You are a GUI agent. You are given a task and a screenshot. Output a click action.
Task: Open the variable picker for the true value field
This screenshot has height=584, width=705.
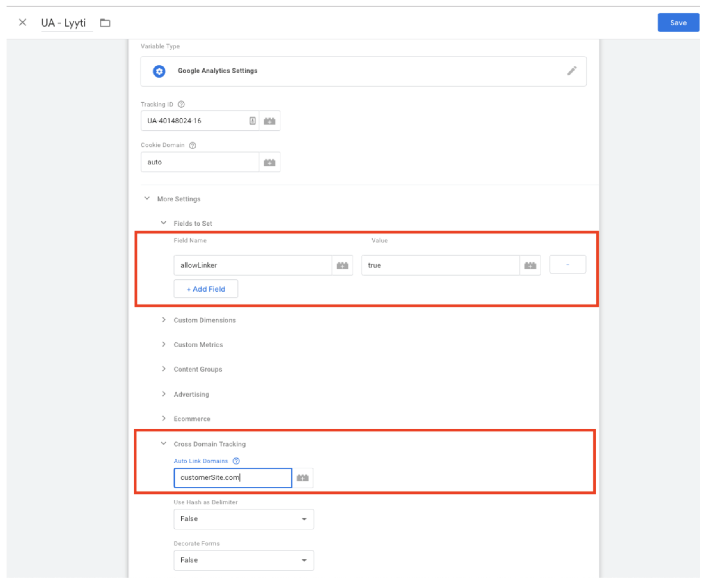pos(530,266)
